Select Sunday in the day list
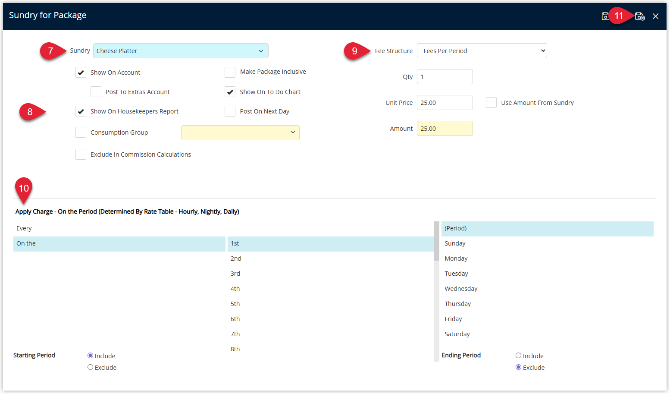Viewport: 670px width, 394px height. tap(547, 244)
